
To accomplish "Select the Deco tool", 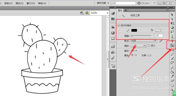I will coord(172,62).
